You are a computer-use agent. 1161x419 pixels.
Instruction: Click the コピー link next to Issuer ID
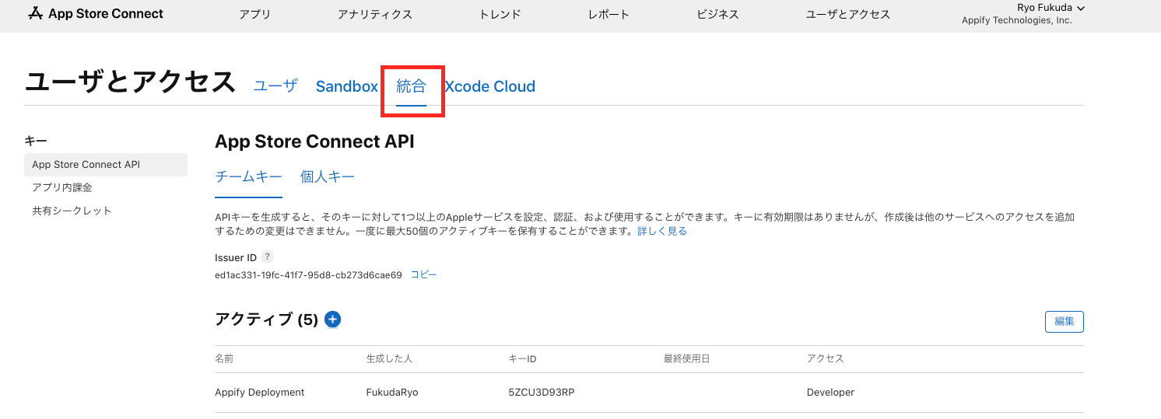tap(423, 274)
